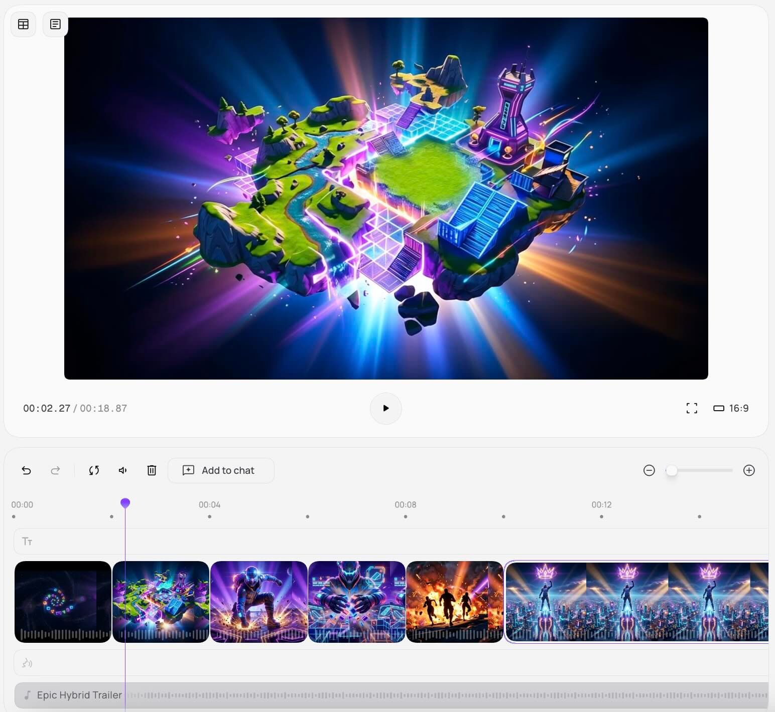Enter fullscreen preview mode

coord(692,408)
